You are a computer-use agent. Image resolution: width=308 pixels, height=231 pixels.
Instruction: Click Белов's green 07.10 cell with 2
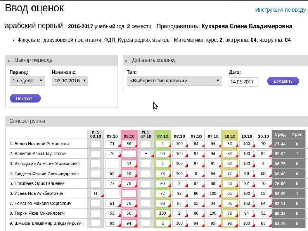(163, 144)
